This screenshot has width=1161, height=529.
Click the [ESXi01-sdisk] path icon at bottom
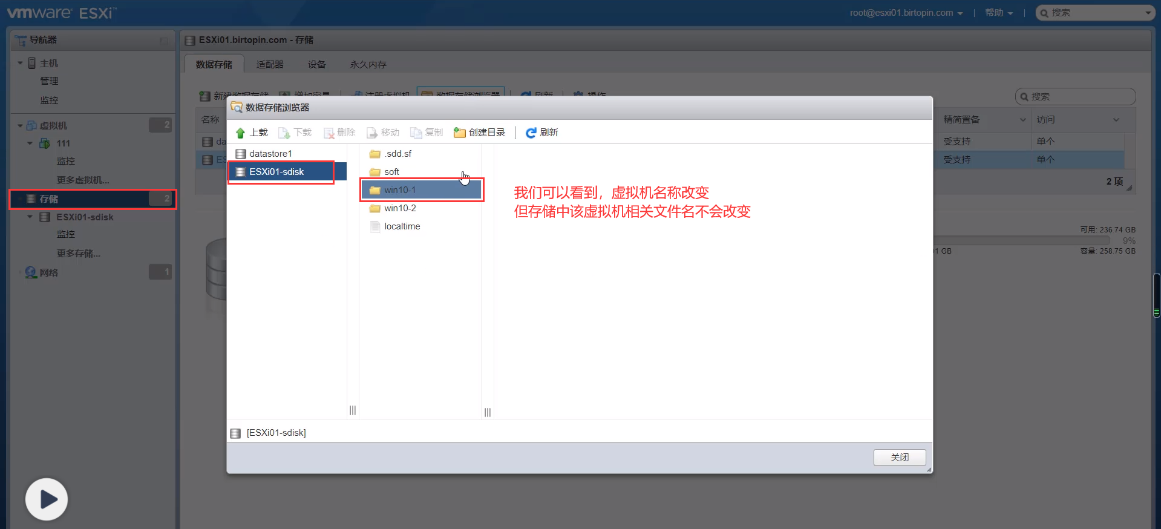coord(236,433)
